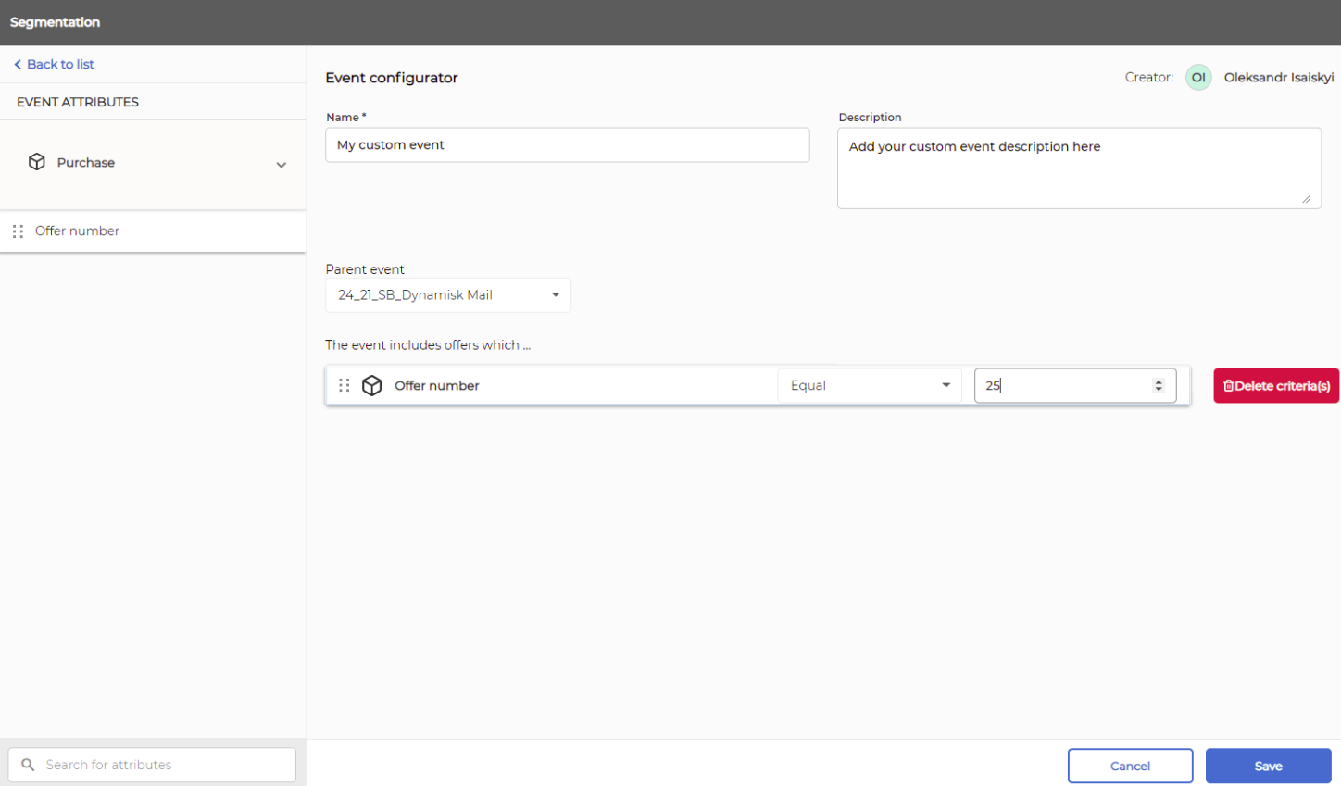The image size is (1341, 786).
Task: Click 'The event includes offers which ...' text
Action: pyautogui.click(x=428, y=344)
